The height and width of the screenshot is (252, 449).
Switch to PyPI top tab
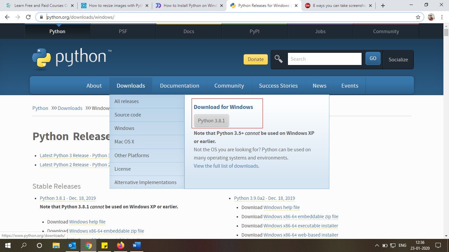(254, 31)
